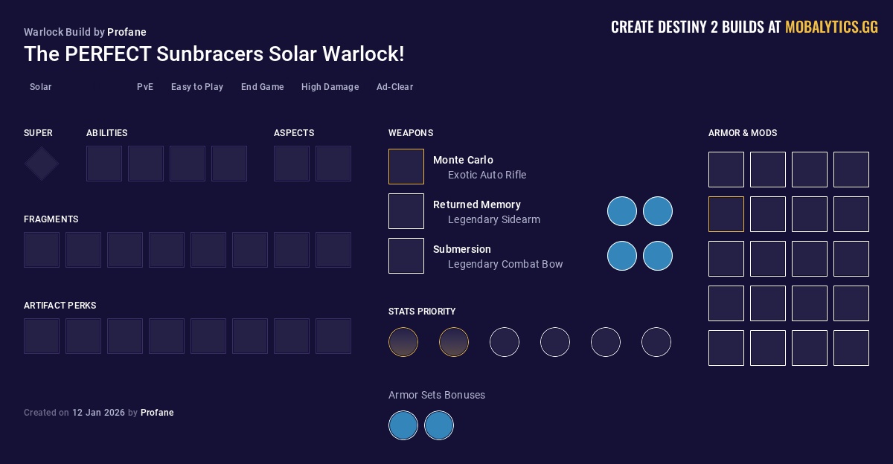The height and width of the screenshot is (464, 893).
Task: Open the MOBALYTICS.GG link
Action: pos(831,27)
